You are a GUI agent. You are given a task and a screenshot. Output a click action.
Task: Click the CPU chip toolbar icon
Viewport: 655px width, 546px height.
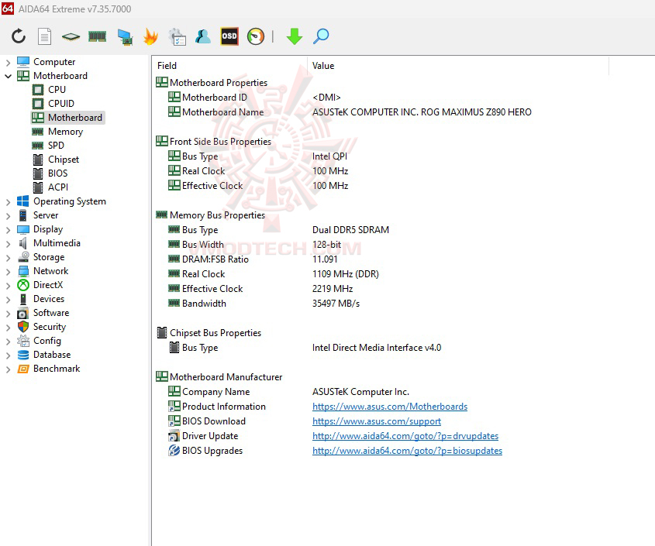pyautogui.click(x=71, y=36)
